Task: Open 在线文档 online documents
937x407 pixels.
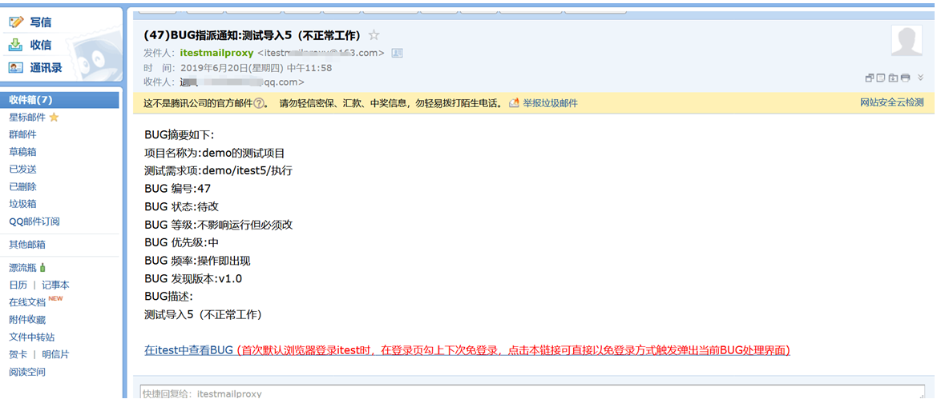Action: pyautogui.click(x=27, y=302)
